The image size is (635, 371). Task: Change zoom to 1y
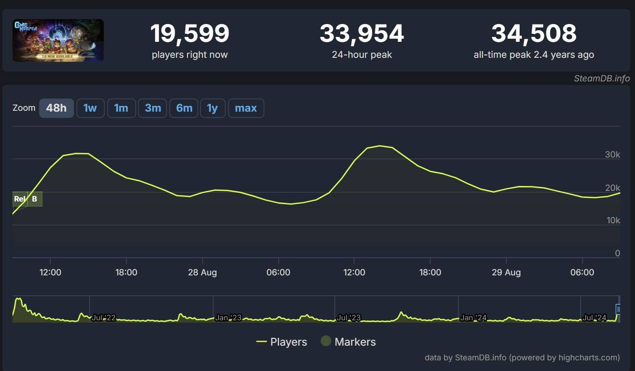213,108
